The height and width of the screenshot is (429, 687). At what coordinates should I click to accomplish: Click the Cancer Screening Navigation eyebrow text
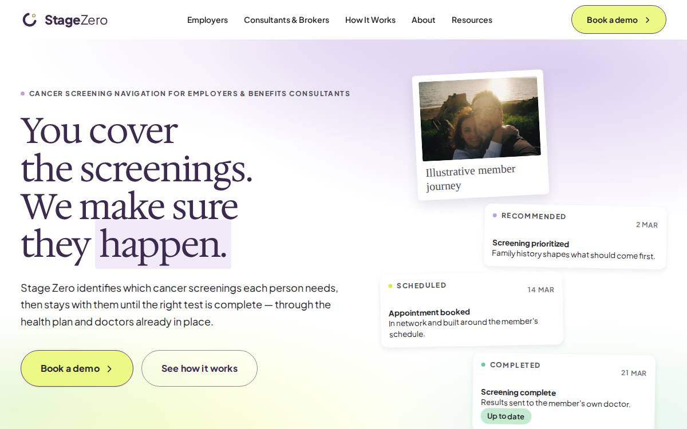(x=189, y=94)
